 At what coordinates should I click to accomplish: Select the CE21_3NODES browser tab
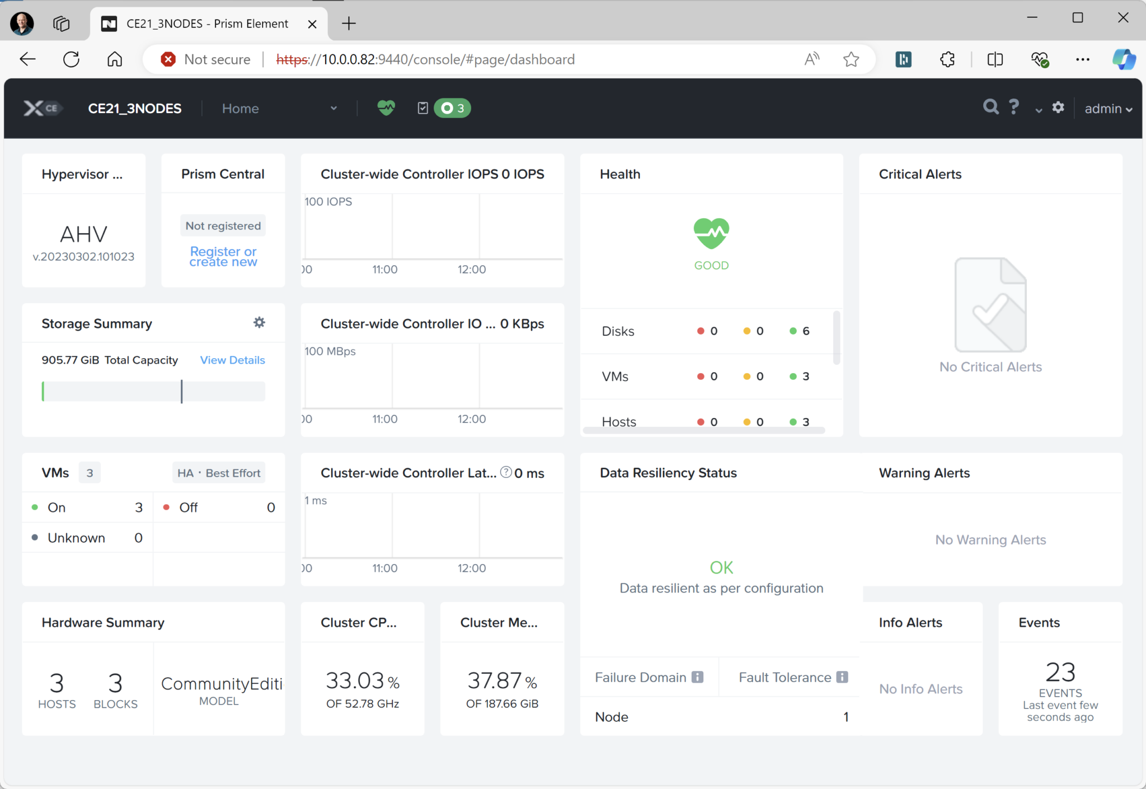pyautogui.click(x=207, y=24)
